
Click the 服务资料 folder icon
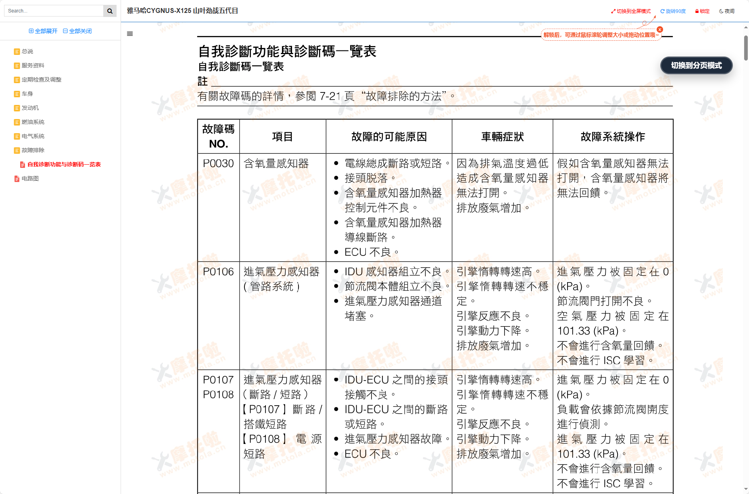[17, 66]
